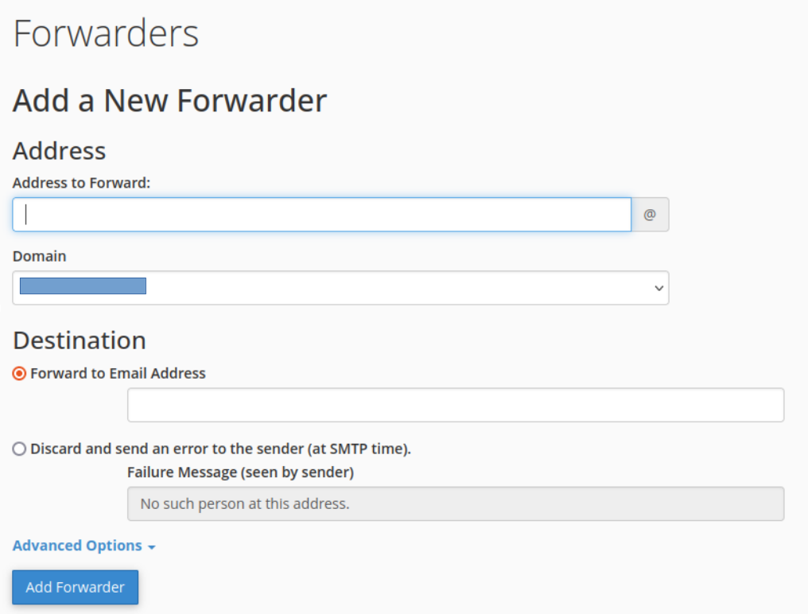This screenshot has height=614, width=808.
Task: Click the destination email address input box
Action: tap(456, 405)
